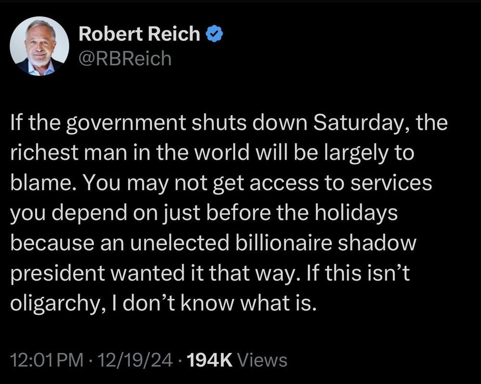This screenshot has height=384, width=481.
Task: Click the 12:01 PM timestamp
Action: pos(47,360)
